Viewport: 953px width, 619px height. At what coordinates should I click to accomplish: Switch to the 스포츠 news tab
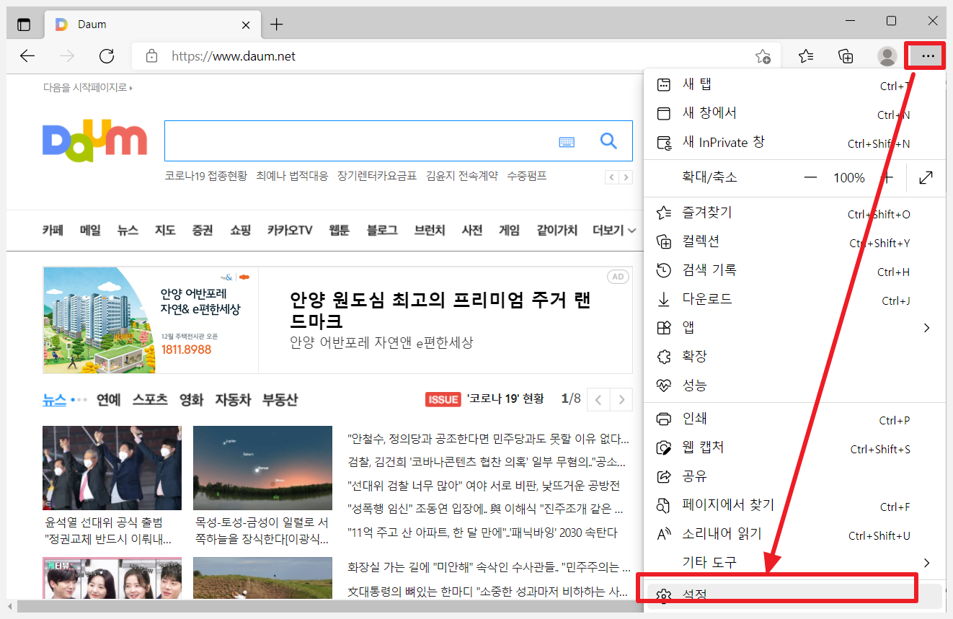tap(150, 399)
